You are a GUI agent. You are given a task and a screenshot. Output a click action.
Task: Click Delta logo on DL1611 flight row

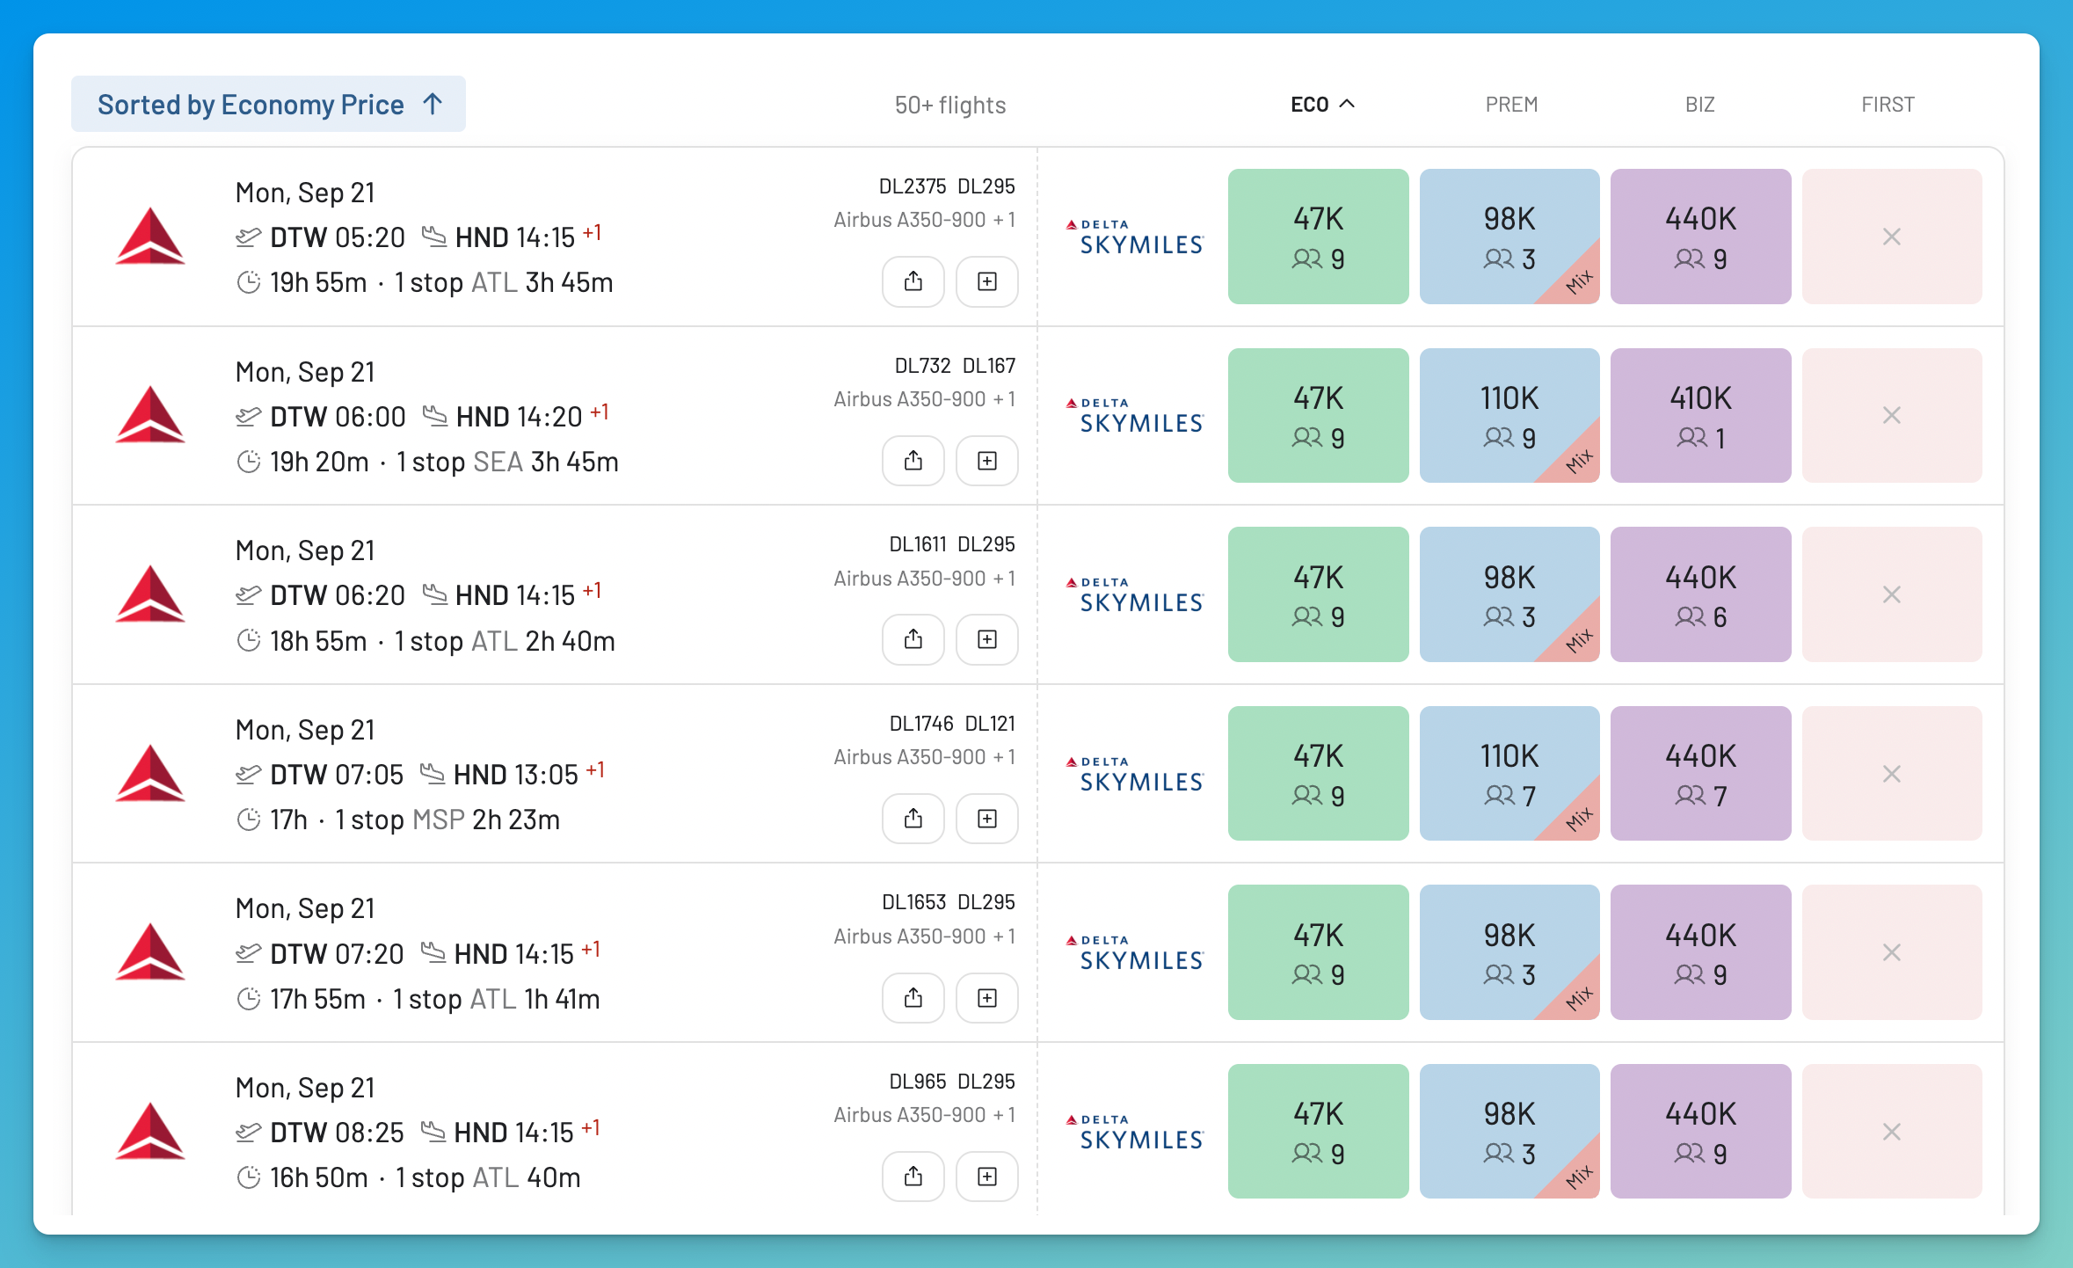(x=150, y=594)
